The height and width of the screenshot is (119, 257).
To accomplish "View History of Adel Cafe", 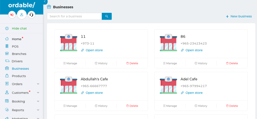I will [201, 106].
